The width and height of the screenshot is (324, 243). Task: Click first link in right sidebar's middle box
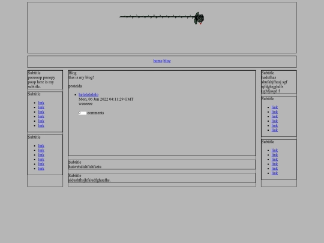[275, 107]
